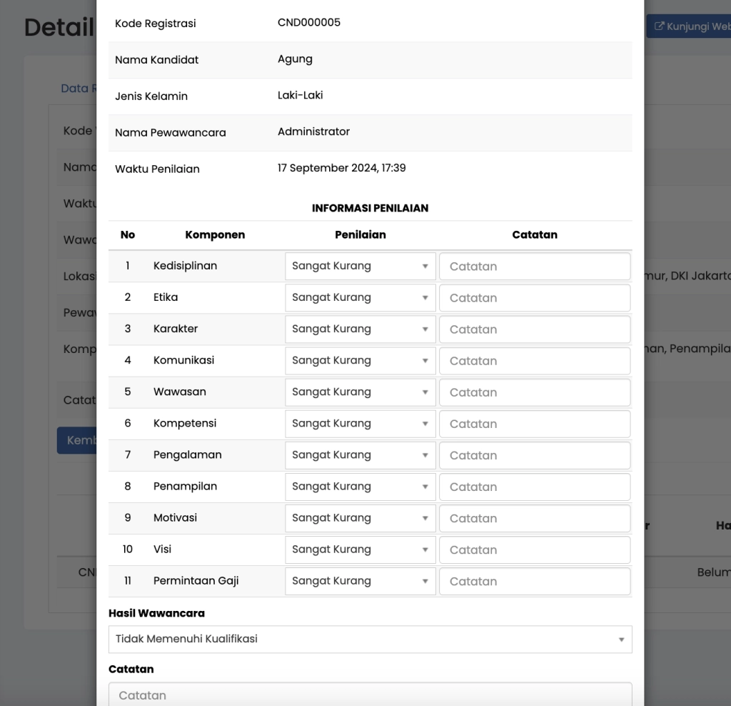Open the Komunikasi Penilaian dropdown

360,360
